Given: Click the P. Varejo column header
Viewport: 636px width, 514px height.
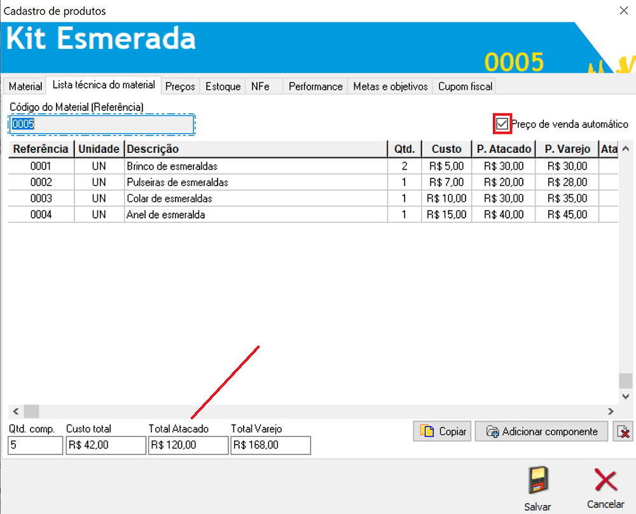Looking at the screenshot, I should click(x=567, y=149).
